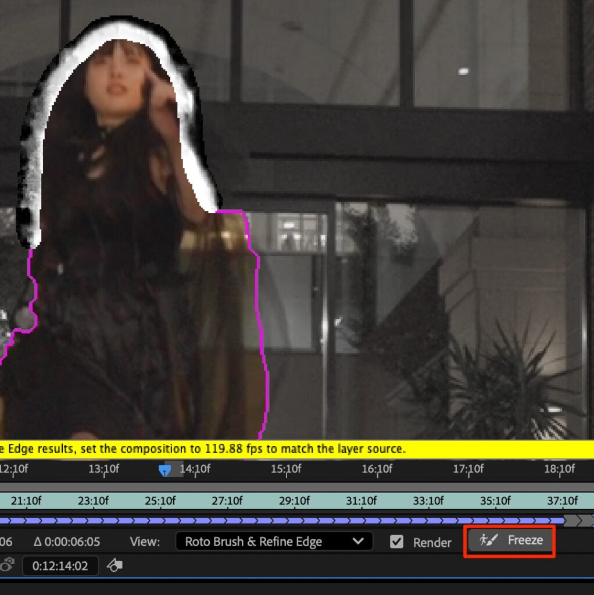Click 18:10f on the upper time ruler
Viewport: 594px width, 595px height.
559,468
